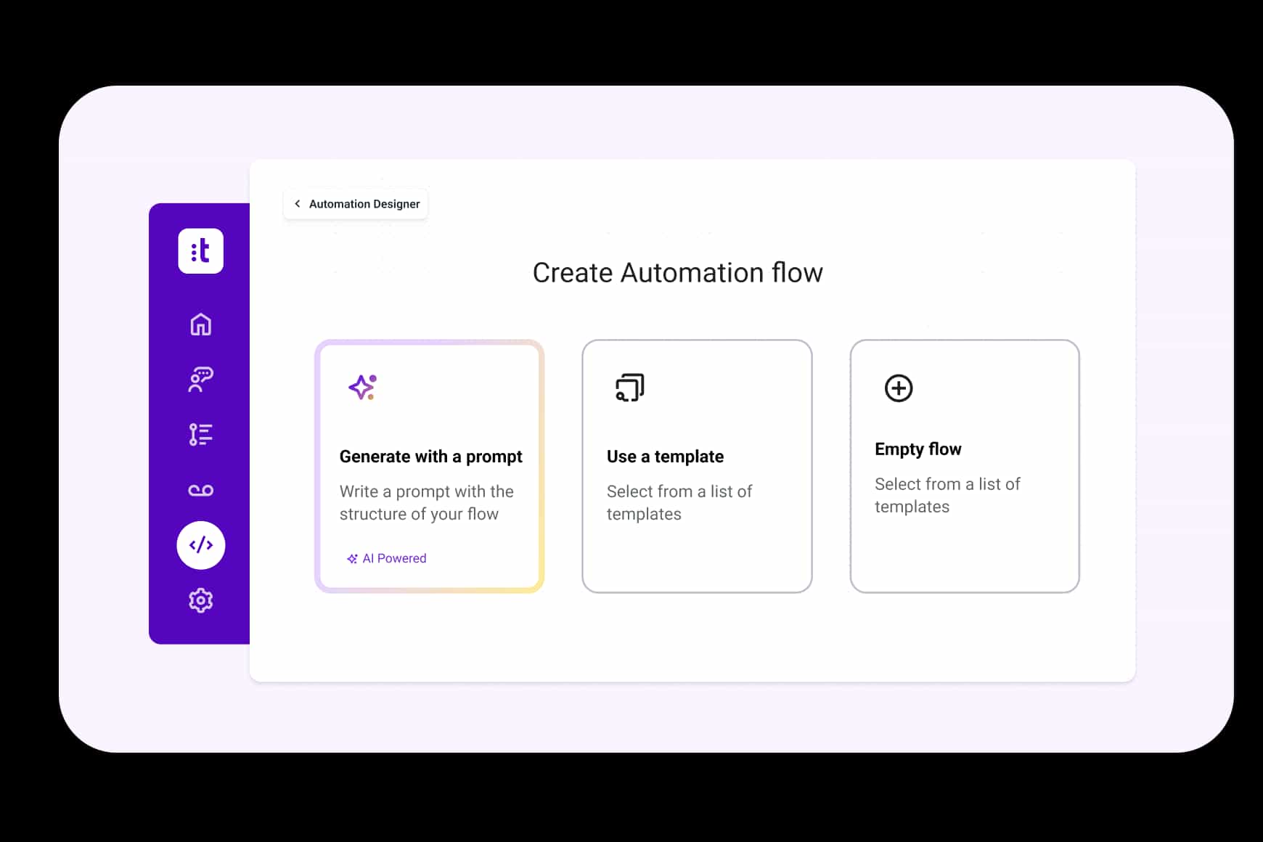Open the Settings gear in the sidebar
This screenshot has height=842, width=1263.
click(200, 600)
